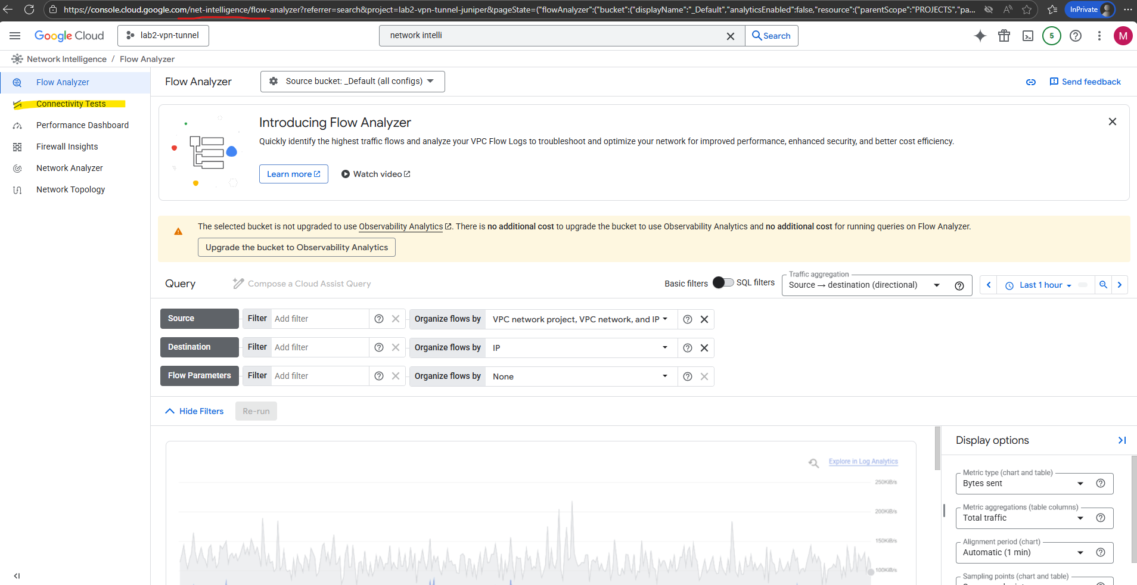Clear the Source filter

coord(396,319)
